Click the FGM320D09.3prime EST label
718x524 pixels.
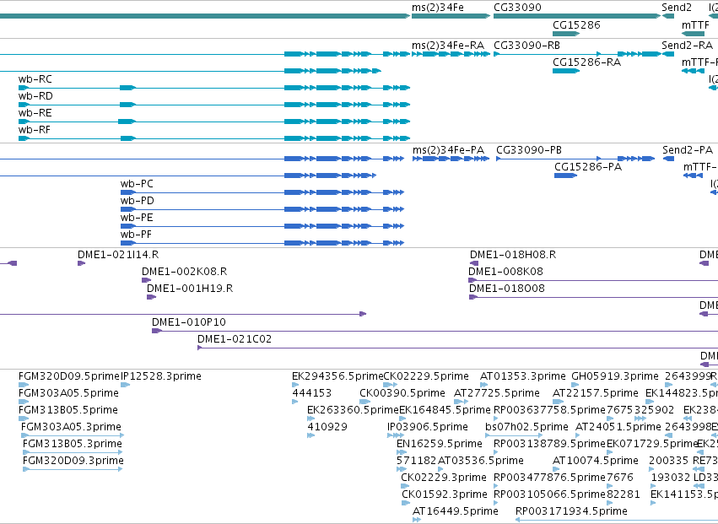73,462
